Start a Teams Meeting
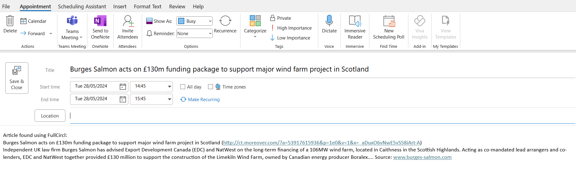This screenshot has width=576, height=173. pyautogui.click(x=72, y=28)
